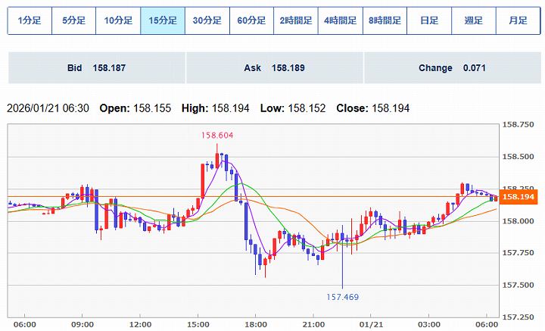
Task: Switch to the 5分足 chart
Action: click(x=73, y=20)
